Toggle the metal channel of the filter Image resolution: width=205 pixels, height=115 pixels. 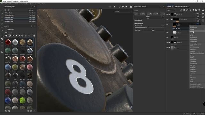(156, 14)
